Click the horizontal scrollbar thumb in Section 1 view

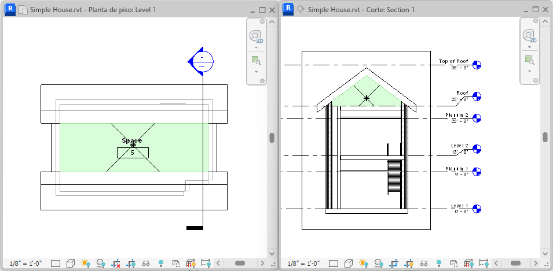(515, 263)
